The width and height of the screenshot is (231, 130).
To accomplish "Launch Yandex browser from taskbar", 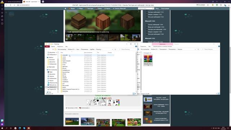I will coord(15,128).
